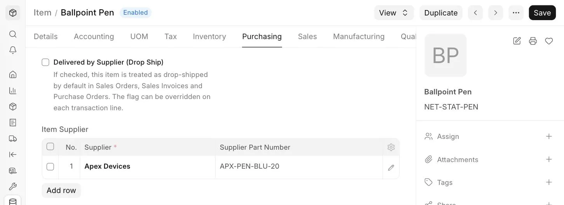Viewport: 564px width, 205px height.
Task: Select all rows via header checkbox
Action: (x=50, y=147)
